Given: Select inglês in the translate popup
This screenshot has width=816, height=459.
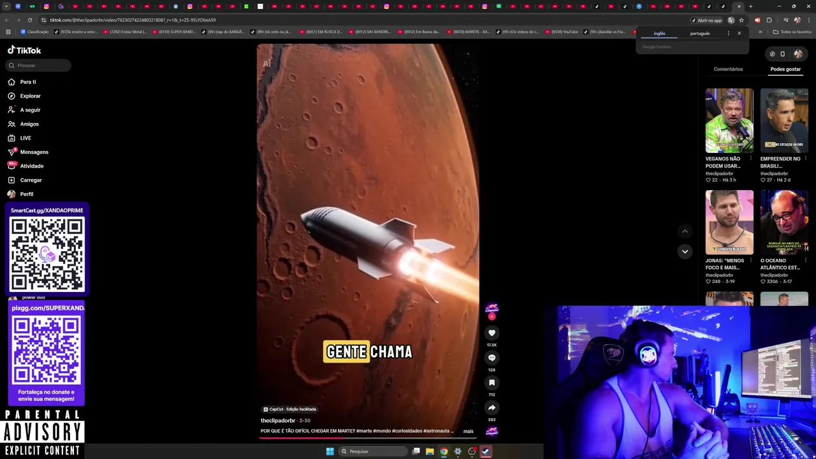Looking at the screenshot, I should [659, 33].
